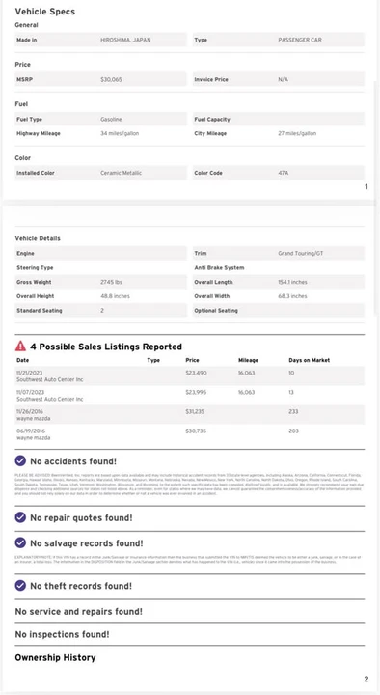380x695 pixels.
Task: Select the HIROSHIMA, JAPAN value
Action: pos(125,40)
